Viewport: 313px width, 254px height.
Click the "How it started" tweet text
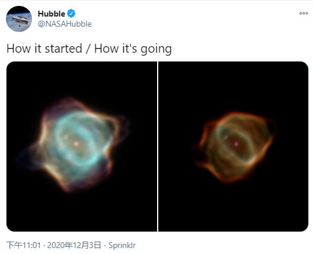(x=44, y=49)
